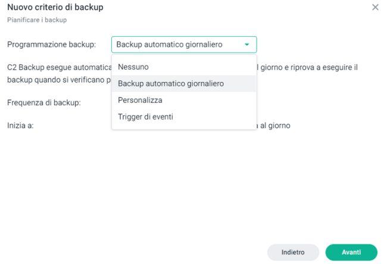Choose Backup automatico giornaliero in the open list
The height and width of the screenshot is (264, 387).
[171, 84]
